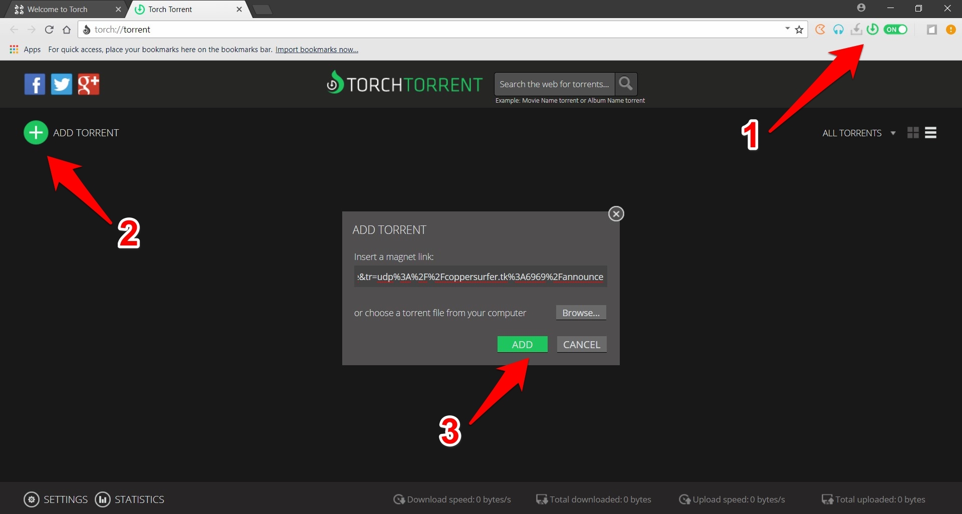Select the Torch Torrent tab
Viewport: 962px width, 514px height.
[x=188, y=9]
